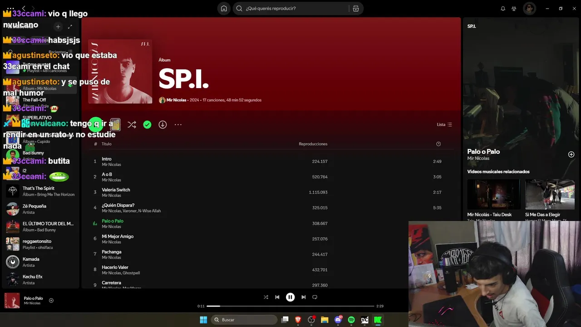Screen dimensions: 581x327
Task: Download the SP.I. album
Action: click(x=162, y=124)
